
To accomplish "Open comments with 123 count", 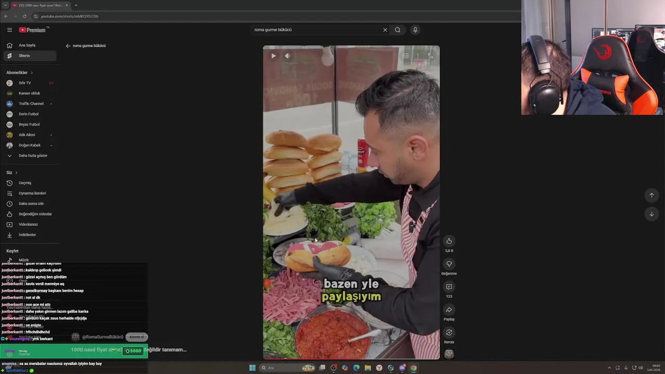I will coord(449,287).
